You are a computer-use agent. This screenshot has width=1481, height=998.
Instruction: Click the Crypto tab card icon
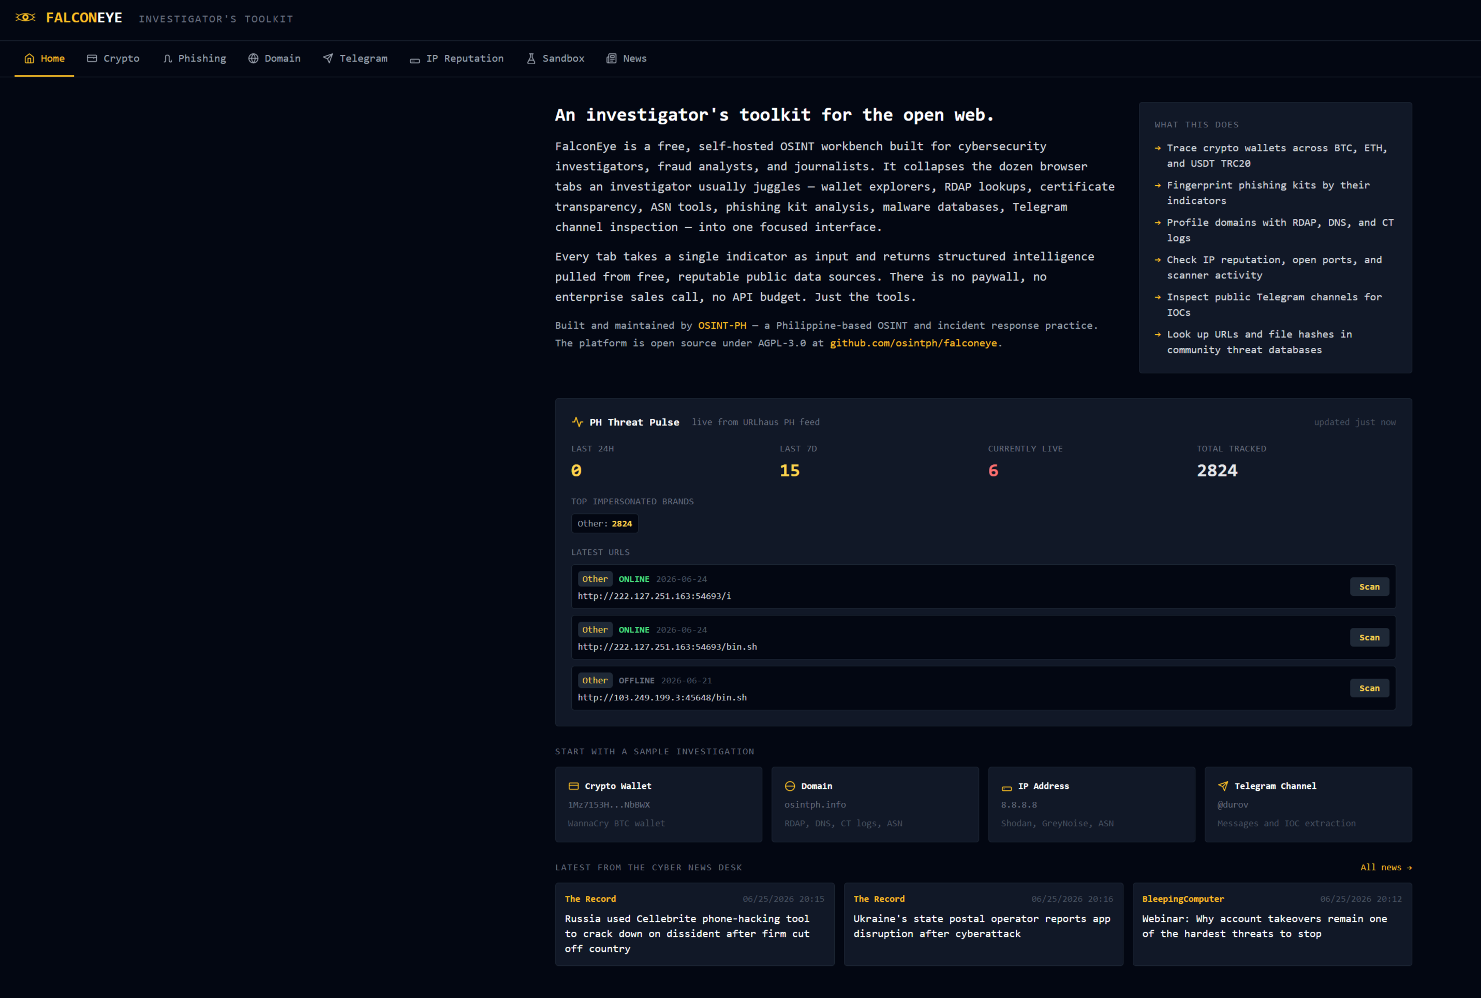tap(92, 58)
